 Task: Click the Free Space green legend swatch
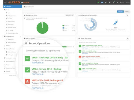pos(63,26)
